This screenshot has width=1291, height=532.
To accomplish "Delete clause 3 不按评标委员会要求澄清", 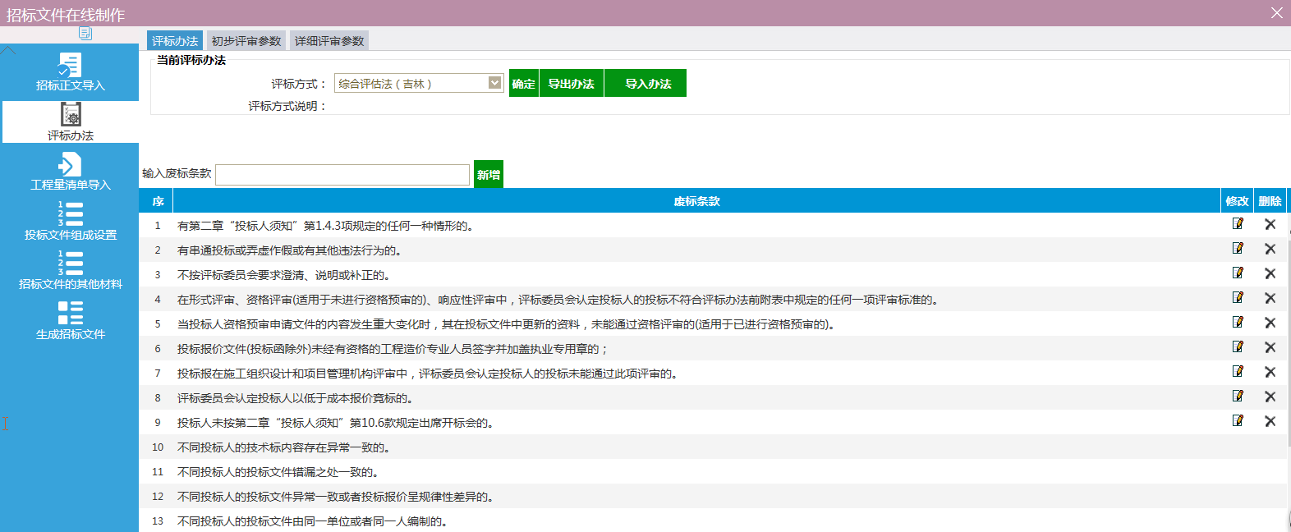I will [1270, 273].
